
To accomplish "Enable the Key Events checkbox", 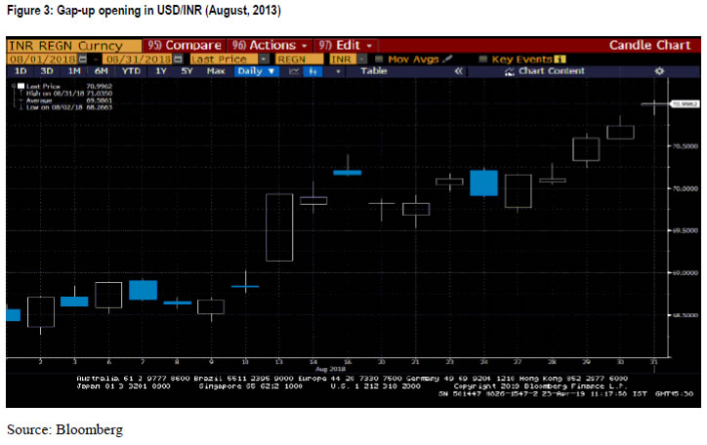I will (x=483, y=60).
